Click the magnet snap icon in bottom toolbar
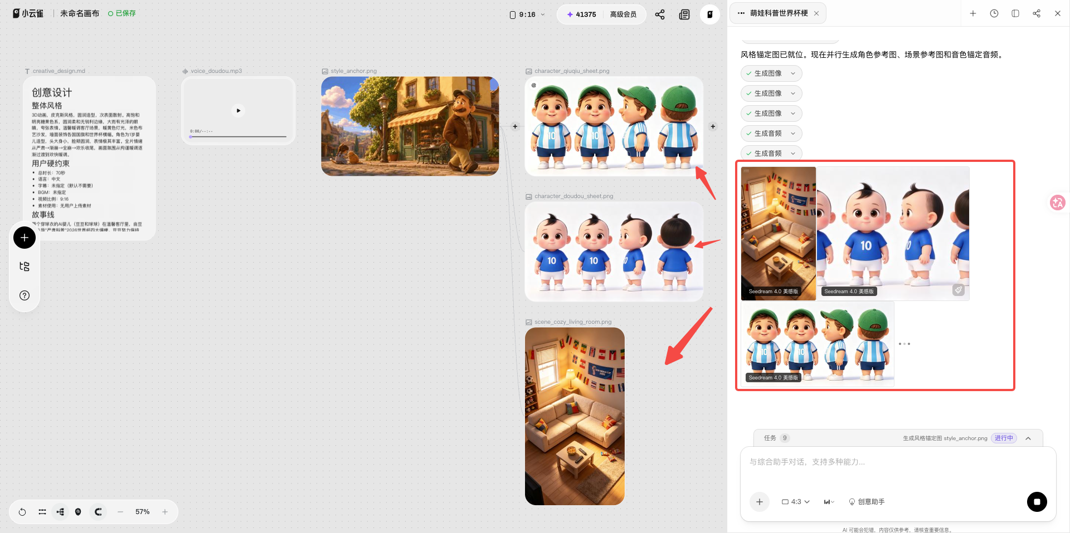Image resolution: width=1070 pixels, height=533 pixels. pos(98,512)
